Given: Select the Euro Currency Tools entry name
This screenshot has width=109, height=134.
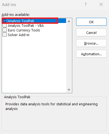Looking at the screenshot, I should coord(24,30).
